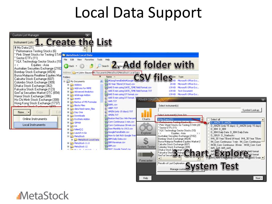Click the Up folder icon in explorer toolbar
Screen dimensions: 272x204
tap(92, 66)
